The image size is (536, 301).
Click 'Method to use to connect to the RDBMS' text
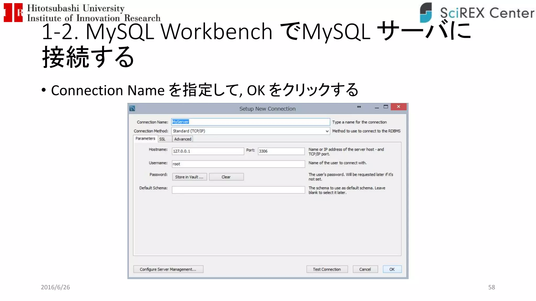(x=366, y=131)
